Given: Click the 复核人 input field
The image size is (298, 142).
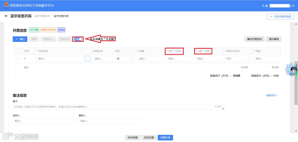Looking at the screenshot, I should (x=110, y=121).
